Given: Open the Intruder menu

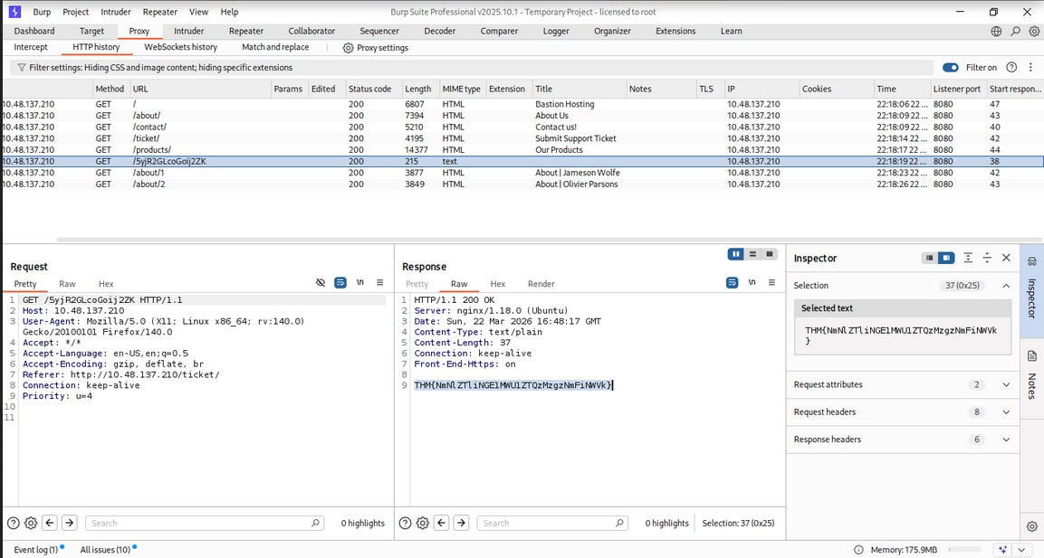Looking at the screenshot, I should pyautogui.click(x=116, y=12).
